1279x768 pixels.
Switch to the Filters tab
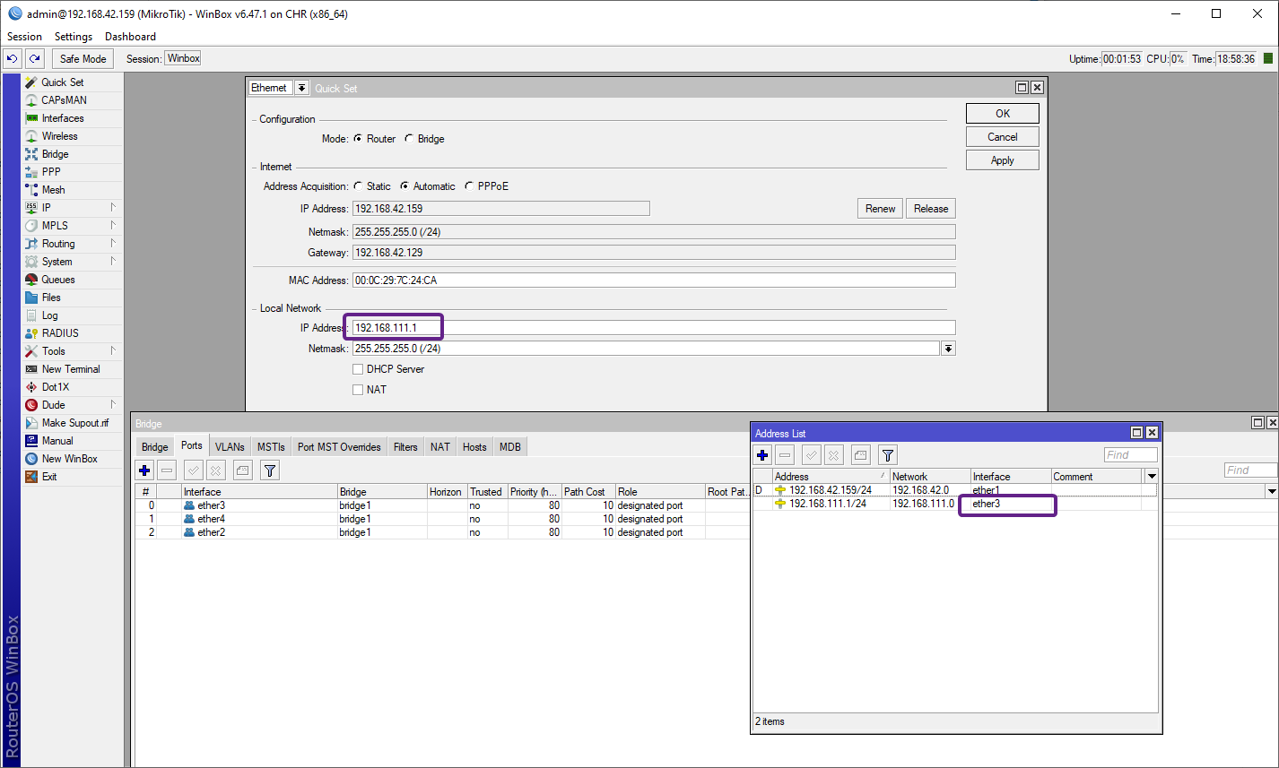(405, 446)
